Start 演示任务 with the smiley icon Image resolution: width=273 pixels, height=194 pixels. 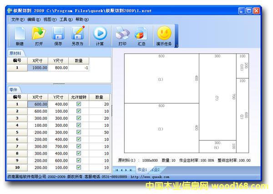pyautogui.click(x=164, y=35)
